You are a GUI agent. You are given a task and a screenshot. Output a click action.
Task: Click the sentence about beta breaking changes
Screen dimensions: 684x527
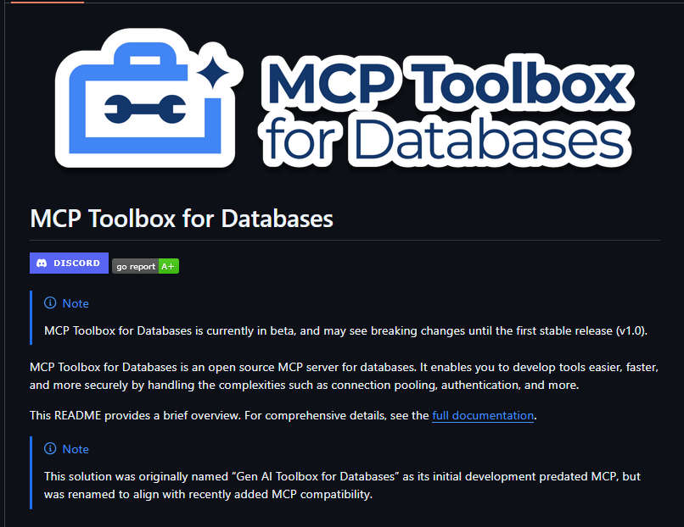345,331
